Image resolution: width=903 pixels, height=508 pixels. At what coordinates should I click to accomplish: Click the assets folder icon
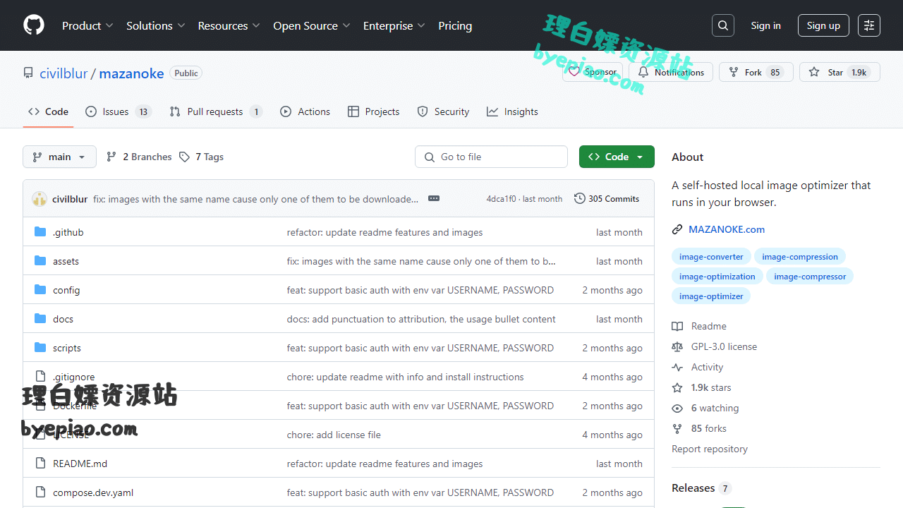coord(40,261)
